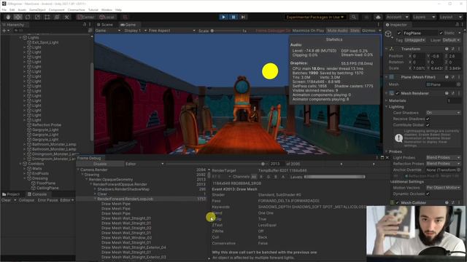467x262 pixels.
Task: Select the Rect transform tool
Action: tap(47, 17)
